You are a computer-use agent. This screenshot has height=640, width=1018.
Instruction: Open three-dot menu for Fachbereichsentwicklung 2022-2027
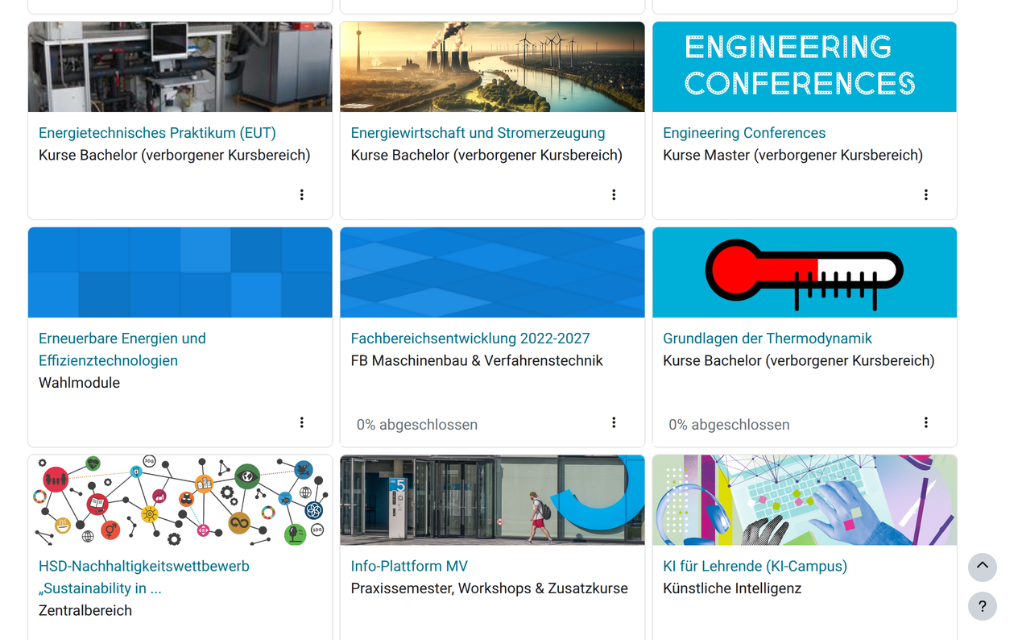coord(614,422)
